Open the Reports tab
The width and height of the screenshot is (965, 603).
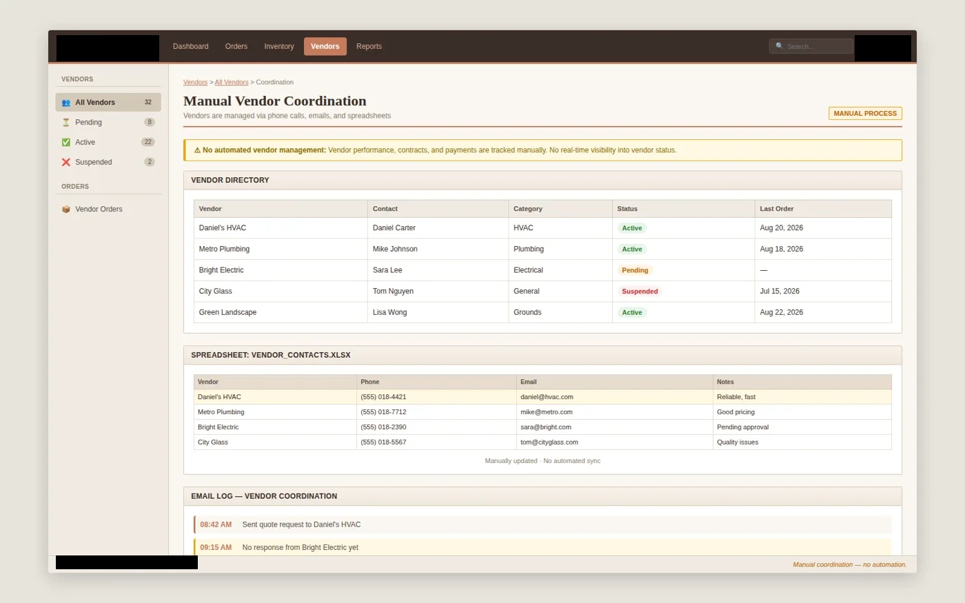pos(369,46)
